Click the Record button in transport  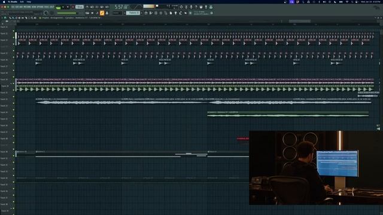tap(72, 7)
